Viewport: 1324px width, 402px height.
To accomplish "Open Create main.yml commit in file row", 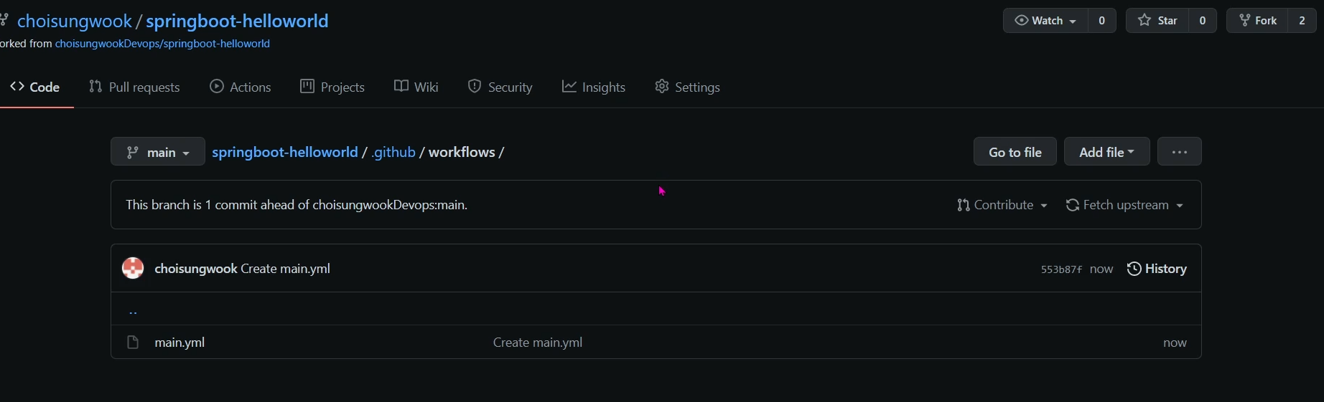I will pos(538,343).
